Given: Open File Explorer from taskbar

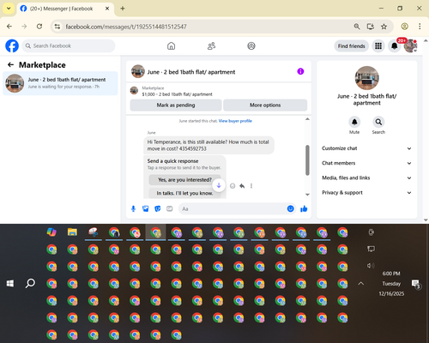Looking at the screenshot, I should [72, 232].
